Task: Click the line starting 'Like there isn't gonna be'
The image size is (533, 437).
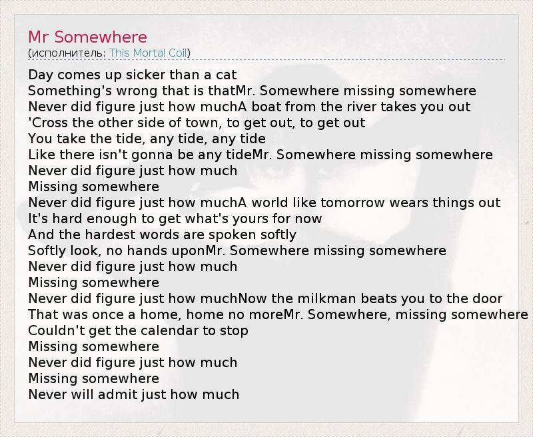Action: [260, 155]
